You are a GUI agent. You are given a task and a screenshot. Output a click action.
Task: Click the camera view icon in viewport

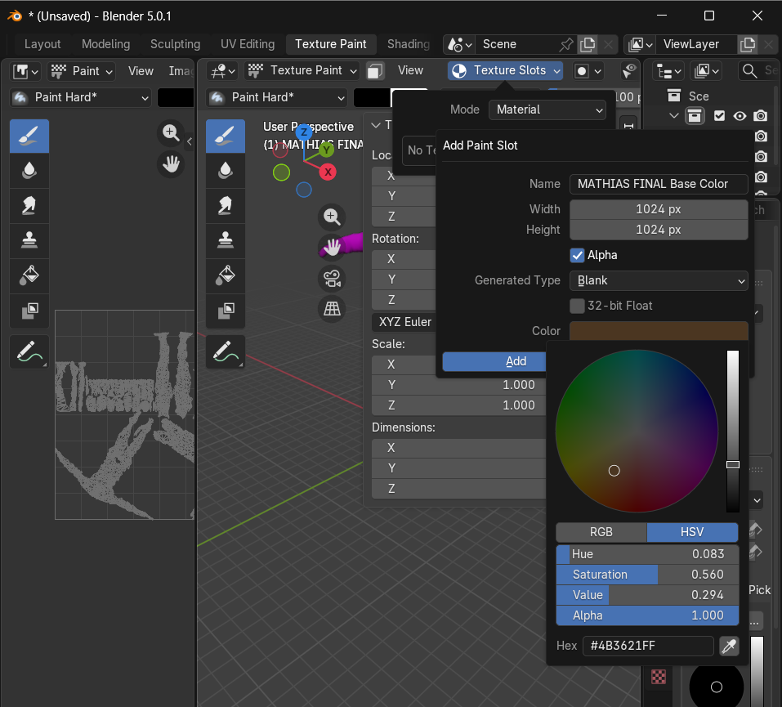332,278
